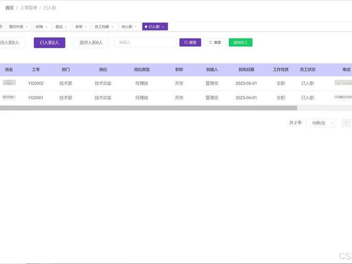The image size is (352, 264).
Task: Click the 工号 column header
Action: pyautogui.click(x=36, y=70)
